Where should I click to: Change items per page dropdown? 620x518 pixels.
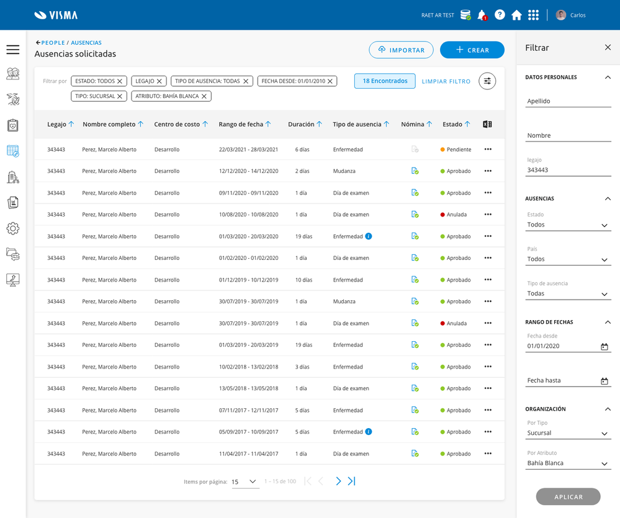(245, 481)
